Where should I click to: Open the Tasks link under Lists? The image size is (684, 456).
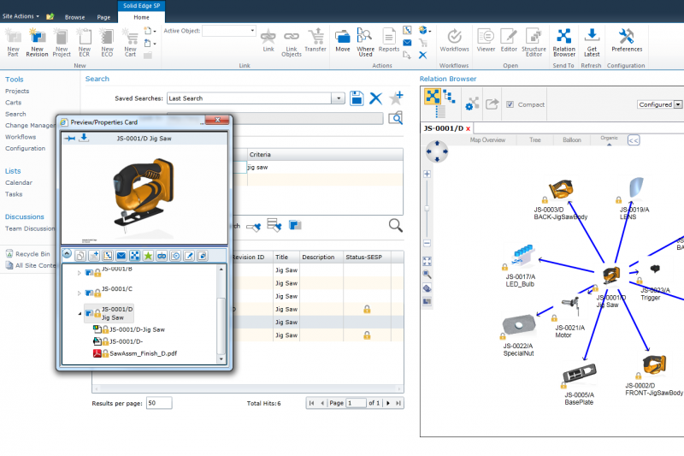[14, 194]
